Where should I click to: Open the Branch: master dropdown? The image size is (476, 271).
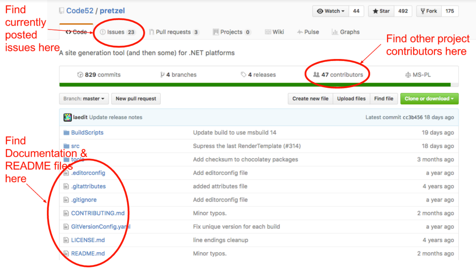83,99
